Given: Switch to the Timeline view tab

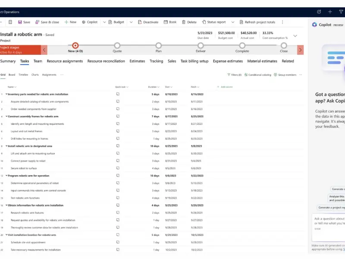Looking at the screenshot, I should tap(23, 75).
